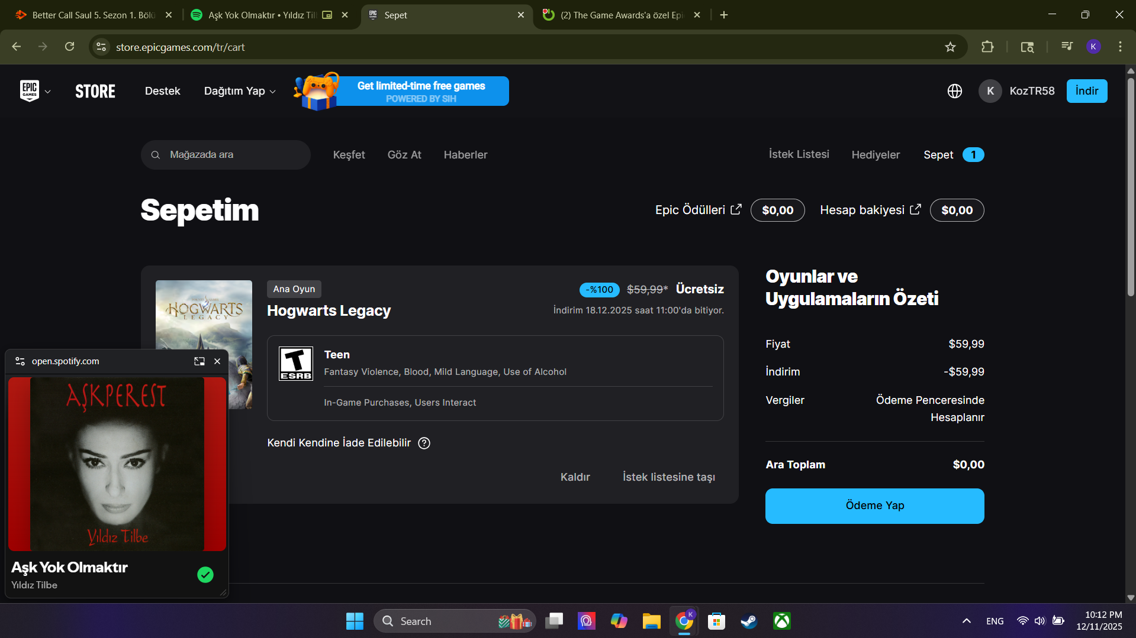The width and height of the screenshot is (1136, 638).
Task: Go back to the previous page
Action: (17, 47)
